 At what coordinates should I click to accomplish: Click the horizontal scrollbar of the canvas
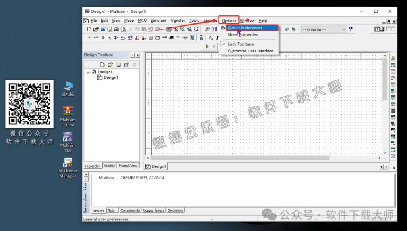254,158
